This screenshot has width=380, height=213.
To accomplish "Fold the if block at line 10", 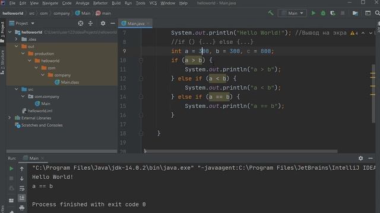I will (141, 60).
